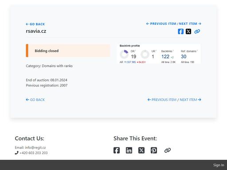Click the bottom GO BACK link
The image size is (227, 170).
click(x=35, y=100)
